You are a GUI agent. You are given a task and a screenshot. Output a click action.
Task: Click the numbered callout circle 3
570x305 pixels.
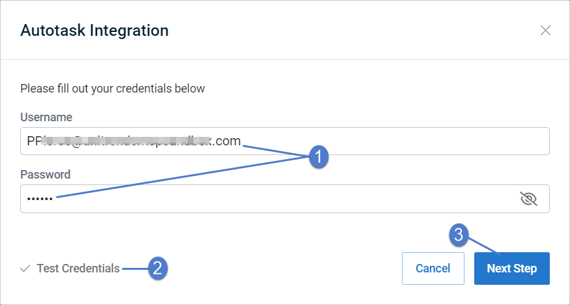pyautogui.click(x=459, y=235)
